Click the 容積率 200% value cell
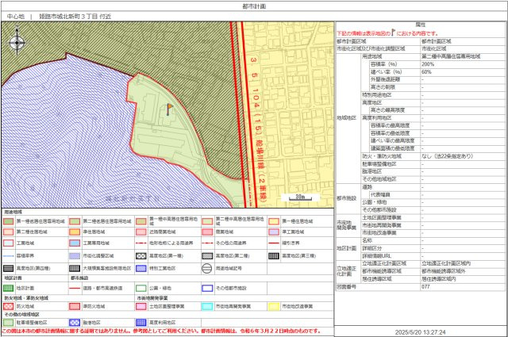 coord(427,64)
